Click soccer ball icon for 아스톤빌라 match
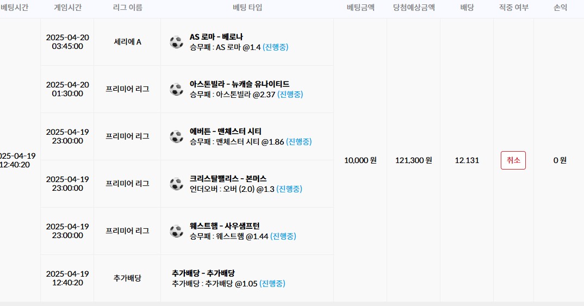The image size is (584, 306). (x=176, y=89)
